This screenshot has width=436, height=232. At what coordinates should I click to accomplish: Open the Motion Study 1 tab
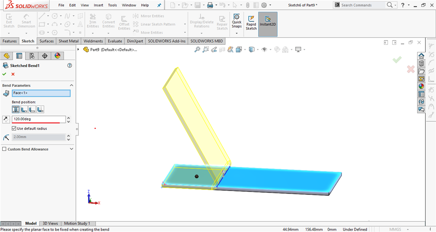point(77,223)
